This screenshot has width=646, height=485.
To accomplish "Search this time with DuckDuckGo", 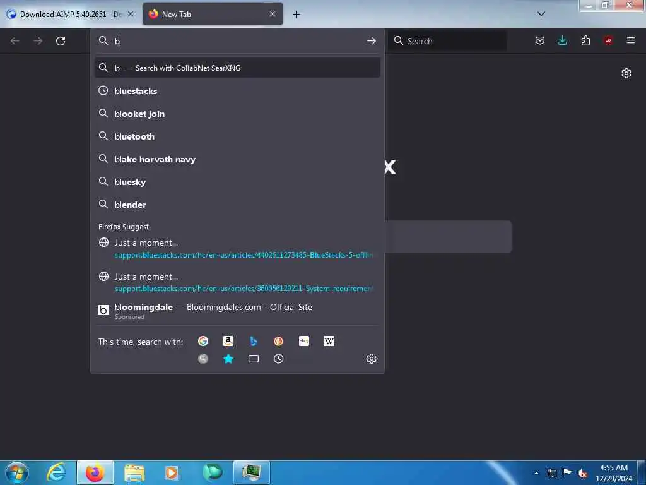I will click(278, 341).
